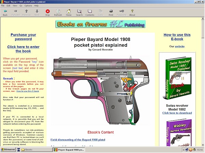Open 'Field dismounting of the Bayard 1908 pistol' link
The image size is (205, 153).
pyautogui.click(x=78, y=140)
